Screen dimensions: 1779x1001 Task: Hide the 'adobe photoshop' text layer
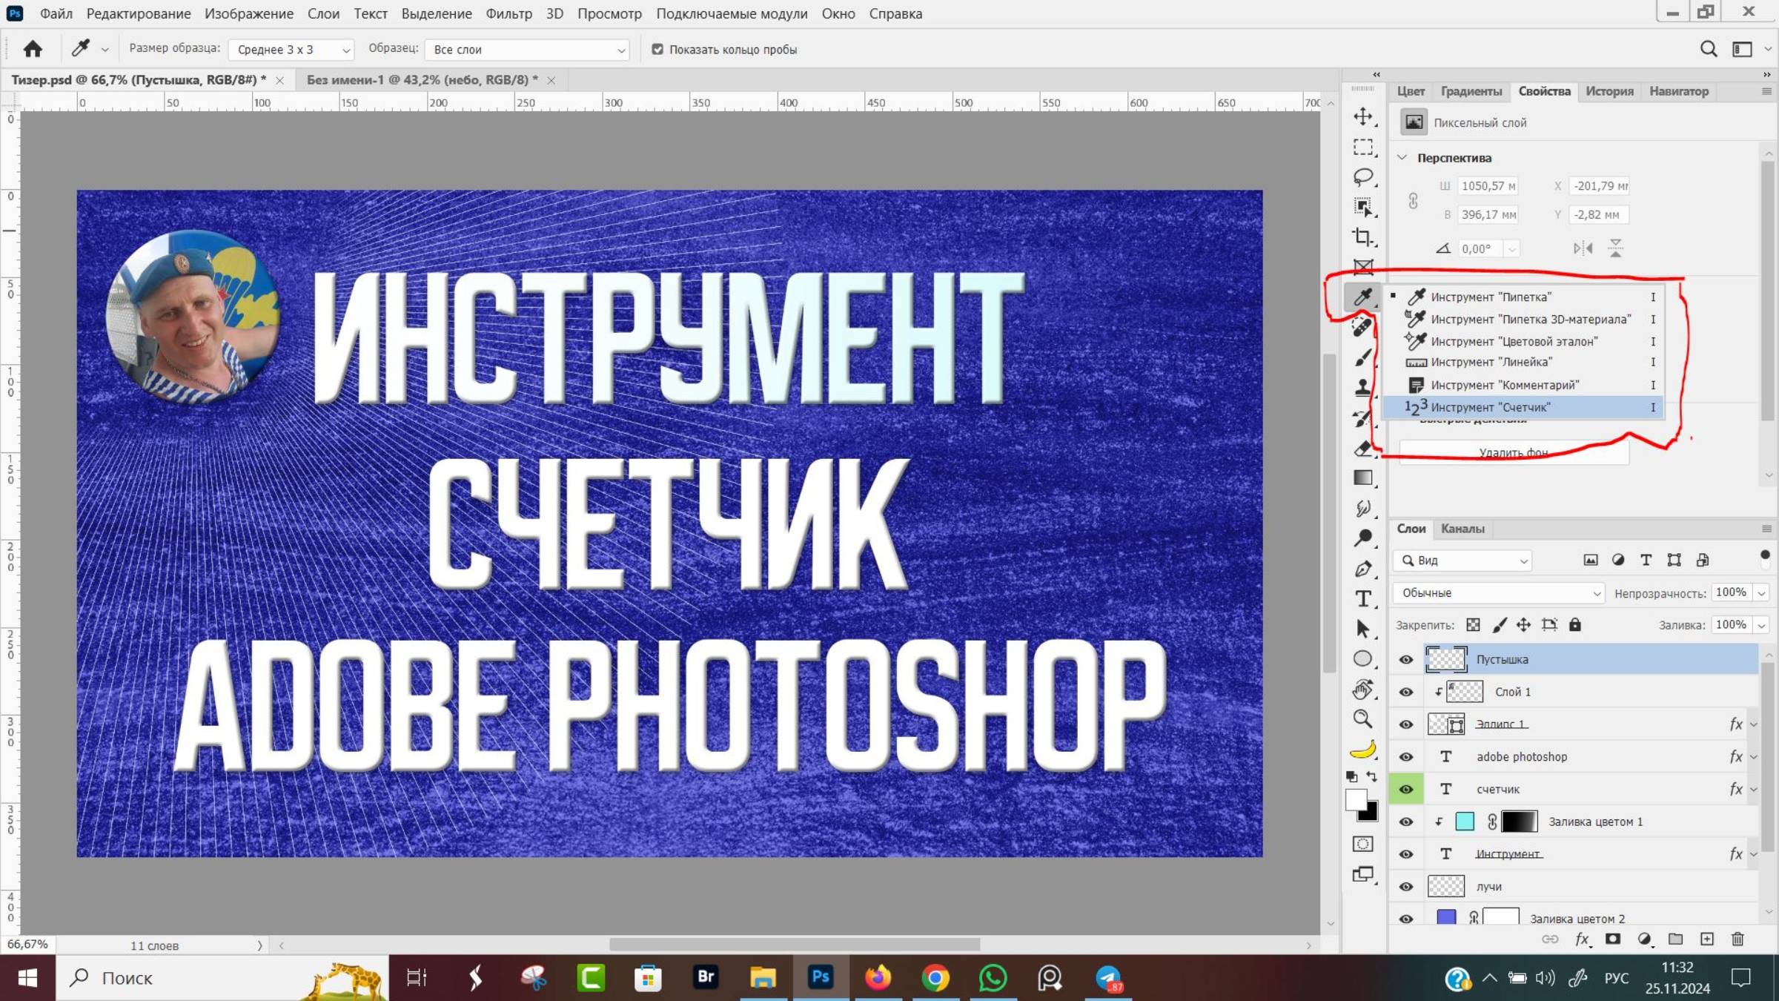coord(1406,757)
